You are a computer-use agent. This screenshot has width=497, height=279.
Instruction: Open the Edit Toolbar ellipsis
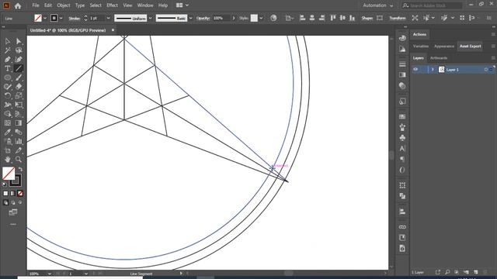[13, 224]
